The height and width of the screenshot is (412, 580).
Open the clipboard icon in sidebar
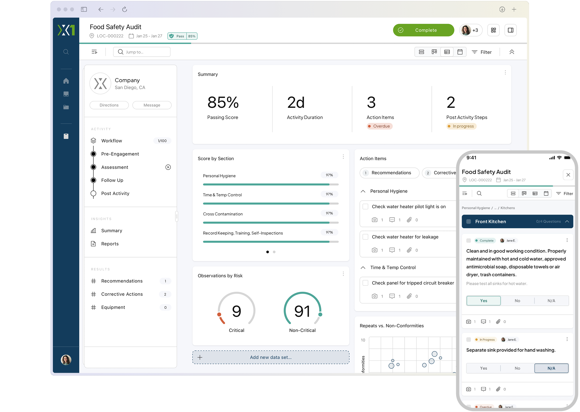66,136
